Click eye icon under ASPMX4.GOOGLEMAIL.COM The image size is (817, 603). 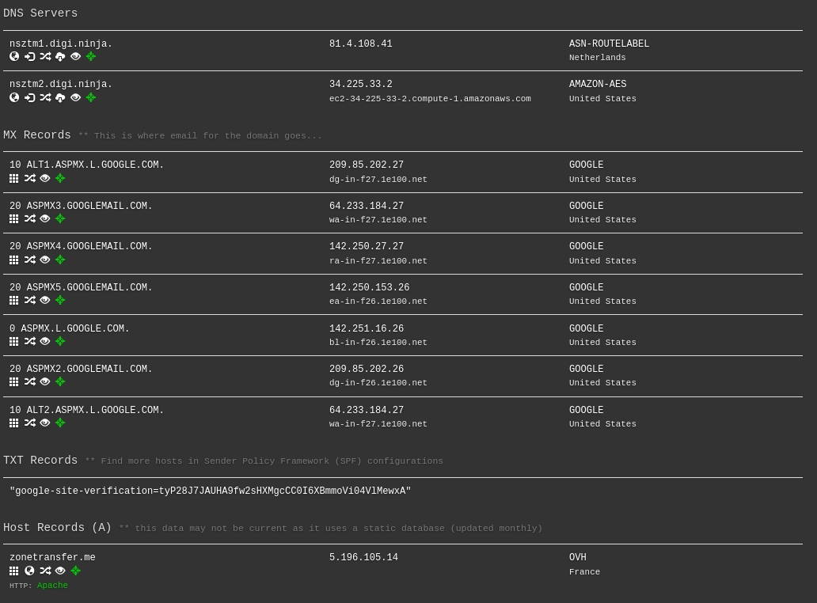click(x=45, y=260)
